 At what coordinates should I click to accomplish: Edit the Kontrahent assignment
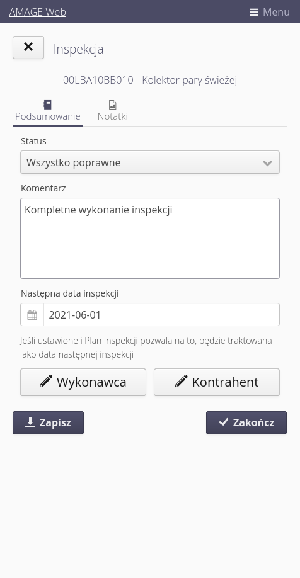[217, 382]
